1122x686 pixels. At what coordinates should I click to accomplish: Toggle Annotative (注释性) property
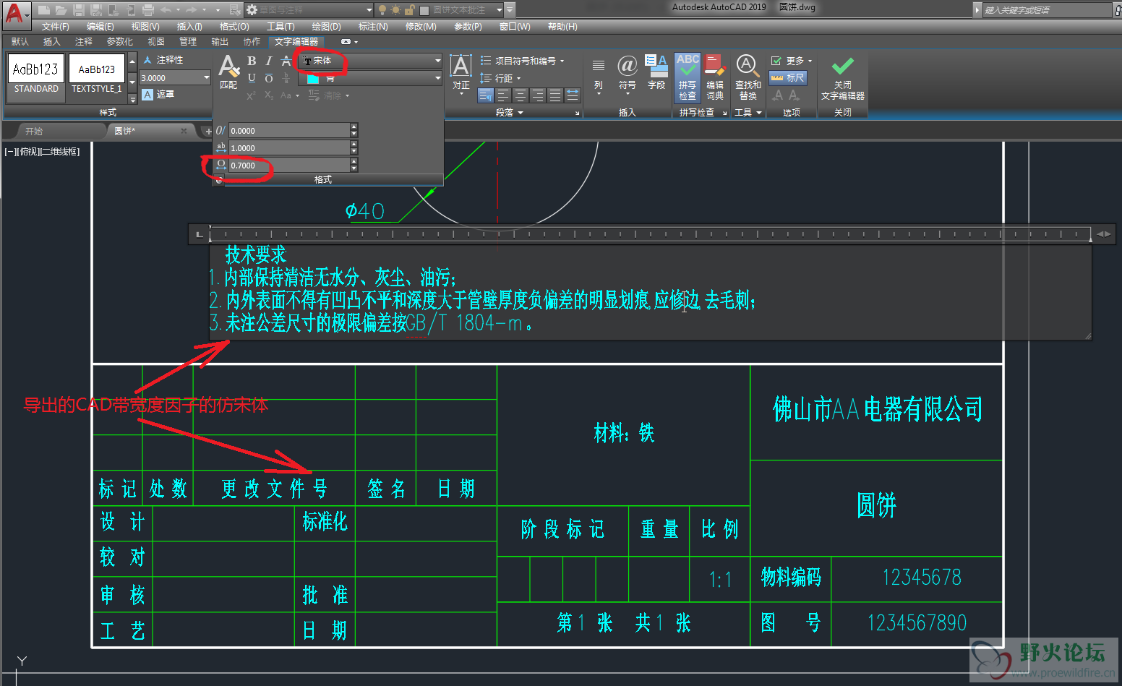coord(163,60)
